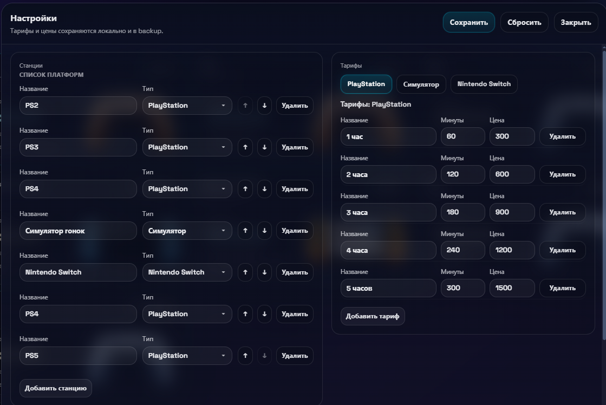Edit the price field showing 1200
Screen dimensions: 606x405
pyautogui.click(x=512, y=250)
